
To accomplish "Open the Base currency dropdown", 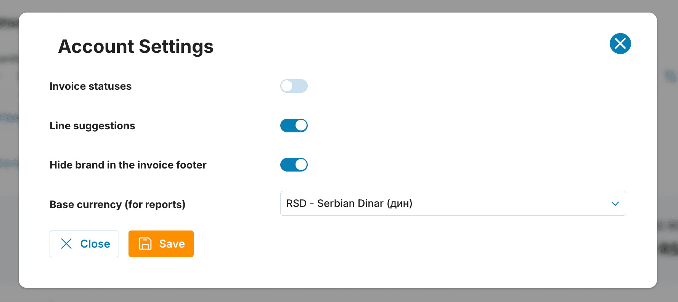I will [x=453, y=203].
